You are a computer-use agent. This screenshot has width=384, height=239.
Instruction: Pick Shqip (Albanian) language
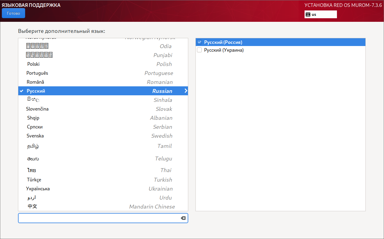click(x=103, y=118)
